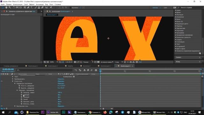Viewport: 204px width, 115px height.
Task: Toggle the viewer transparency grid button
Action: [x=98, y=62]
